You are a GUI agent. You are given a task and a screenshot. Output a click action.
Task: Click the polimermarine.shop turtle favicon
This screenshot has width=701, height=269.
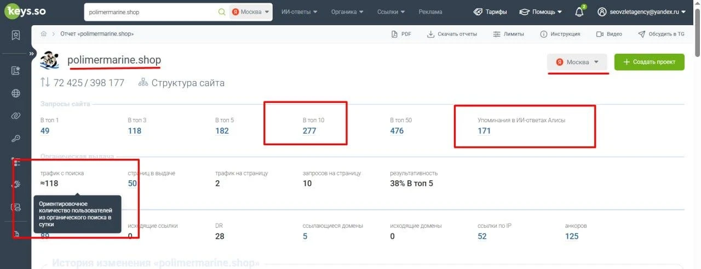click(x=50, y=60)
